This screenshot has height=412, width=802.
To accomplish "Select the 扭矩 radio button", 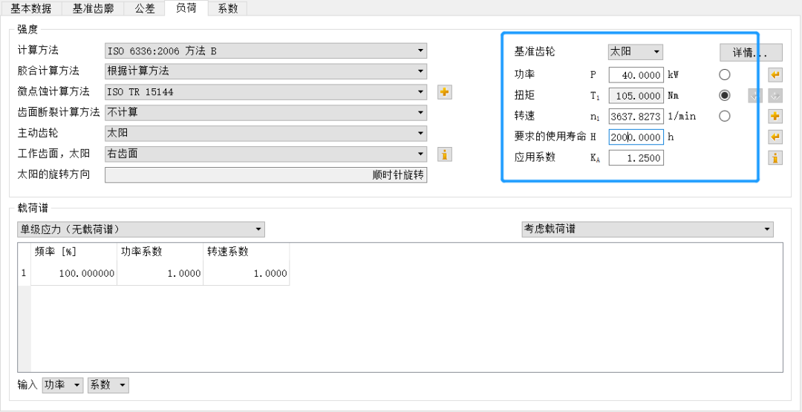I will click(724, 96).
